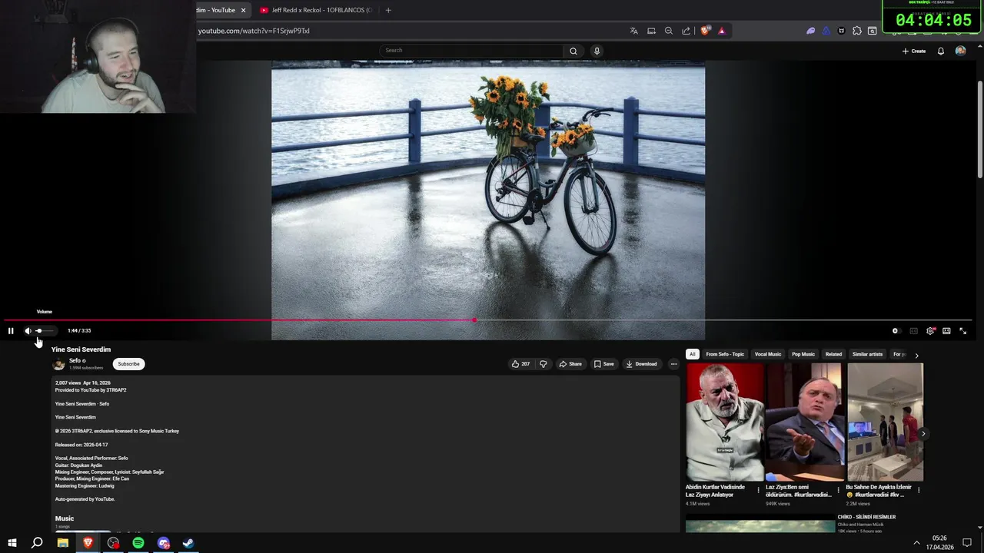This screenshot has height=553, width=984.
Task: Open the Sefo channel avatar
Action: [x=58, y=364]
